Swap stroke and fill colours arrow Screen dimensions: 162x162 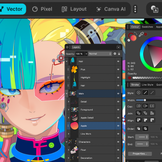coord(135,33)
